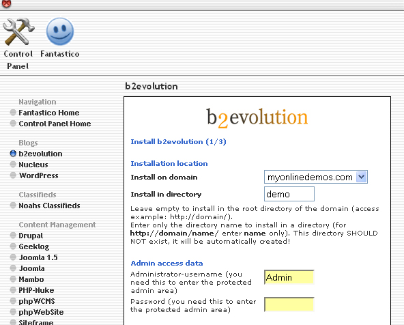Choose Nucleus blog installer
The width and height of the screenshot is (404, 325).
pyautogui.click(x=33, y=165)
